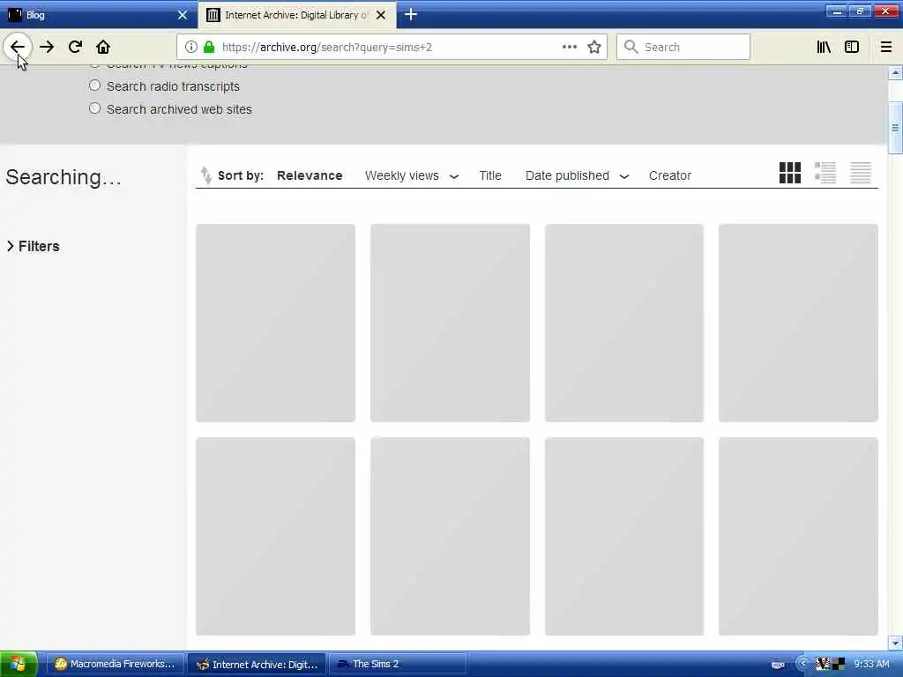Select Search archived web sites option
903x677 pixels.
(95, 108)
